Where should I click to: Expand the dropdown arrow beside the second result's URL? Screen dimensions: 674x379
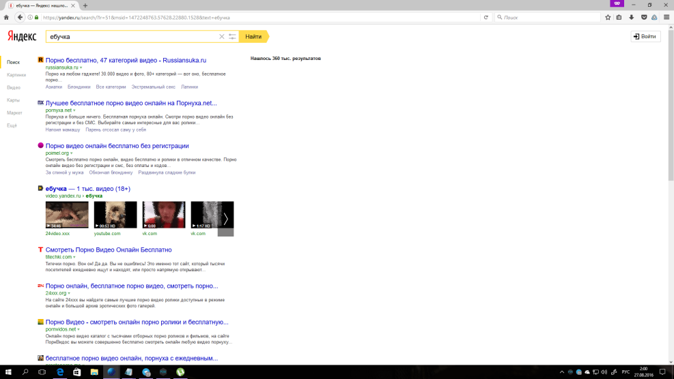tap(74, 110)
